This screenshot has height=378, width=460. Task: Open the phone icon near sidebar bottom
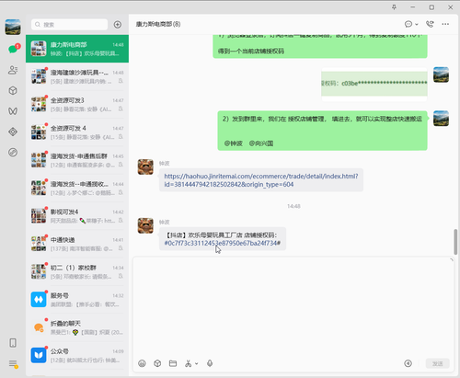(13, 343)
